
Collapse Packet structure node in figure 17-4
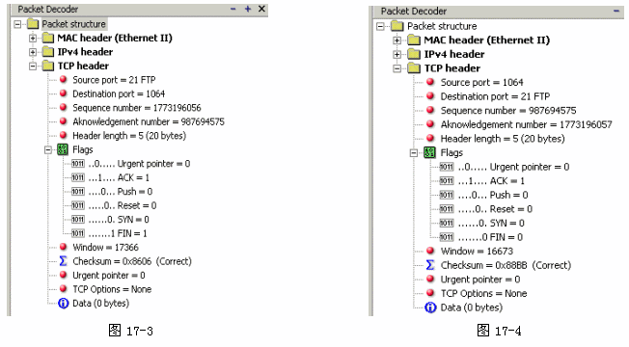pyautogui.click(x=380, y=26)
